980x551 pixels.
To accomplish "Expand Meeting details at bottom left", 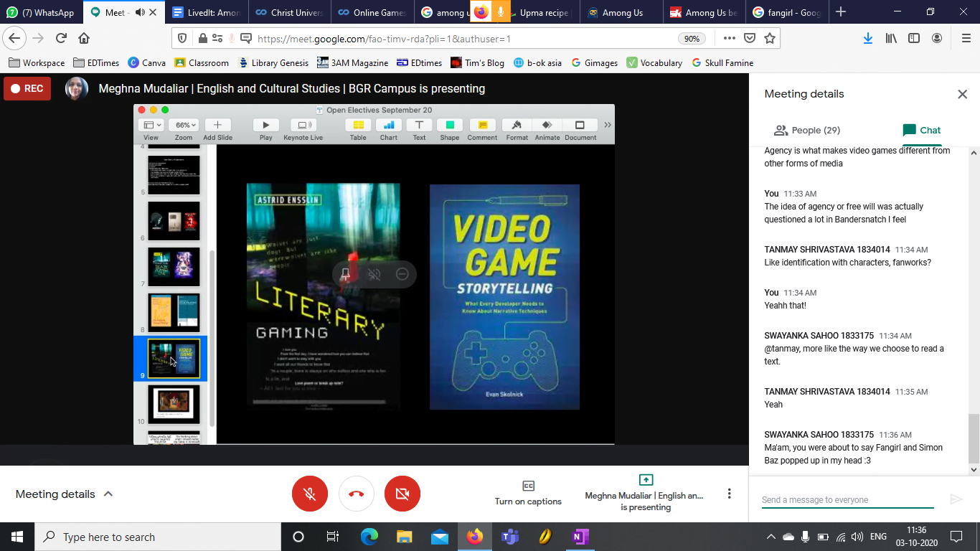I will (65, 494).
